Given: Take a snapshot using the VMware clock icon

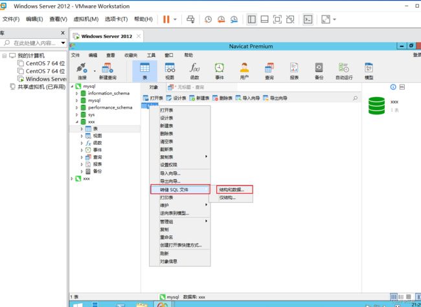Looking at the screenshot, I should tap(208, 19).
